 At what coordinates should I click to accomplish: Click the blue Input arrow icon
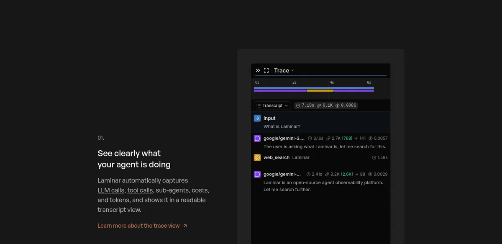point(257,118)
